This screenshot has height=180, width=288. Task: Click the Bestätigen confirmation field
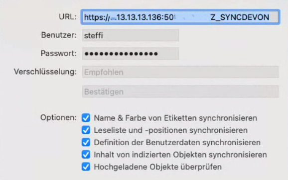click(180, 91)
